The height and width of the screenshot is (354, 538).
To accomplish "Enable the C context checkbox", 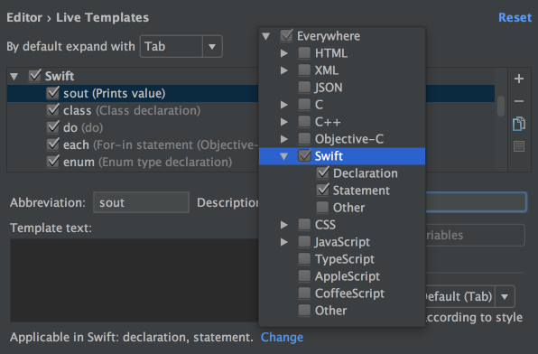I will pos(304,105).
